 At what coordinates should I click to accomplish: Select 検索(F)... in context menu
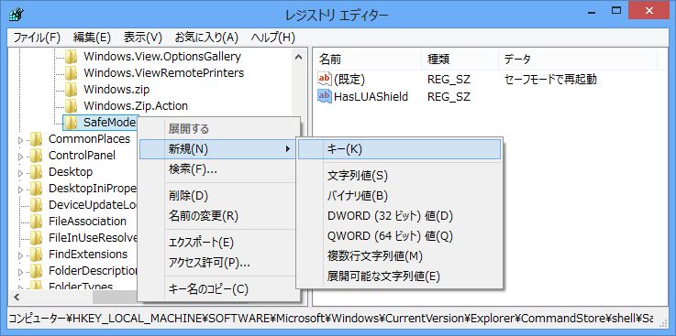[217, 170]
